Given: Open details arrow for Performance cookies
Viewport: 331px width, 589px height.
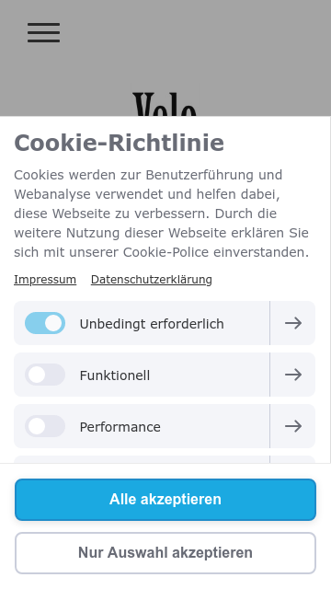Looking at the screenshot, I should (x=293, y=426).
